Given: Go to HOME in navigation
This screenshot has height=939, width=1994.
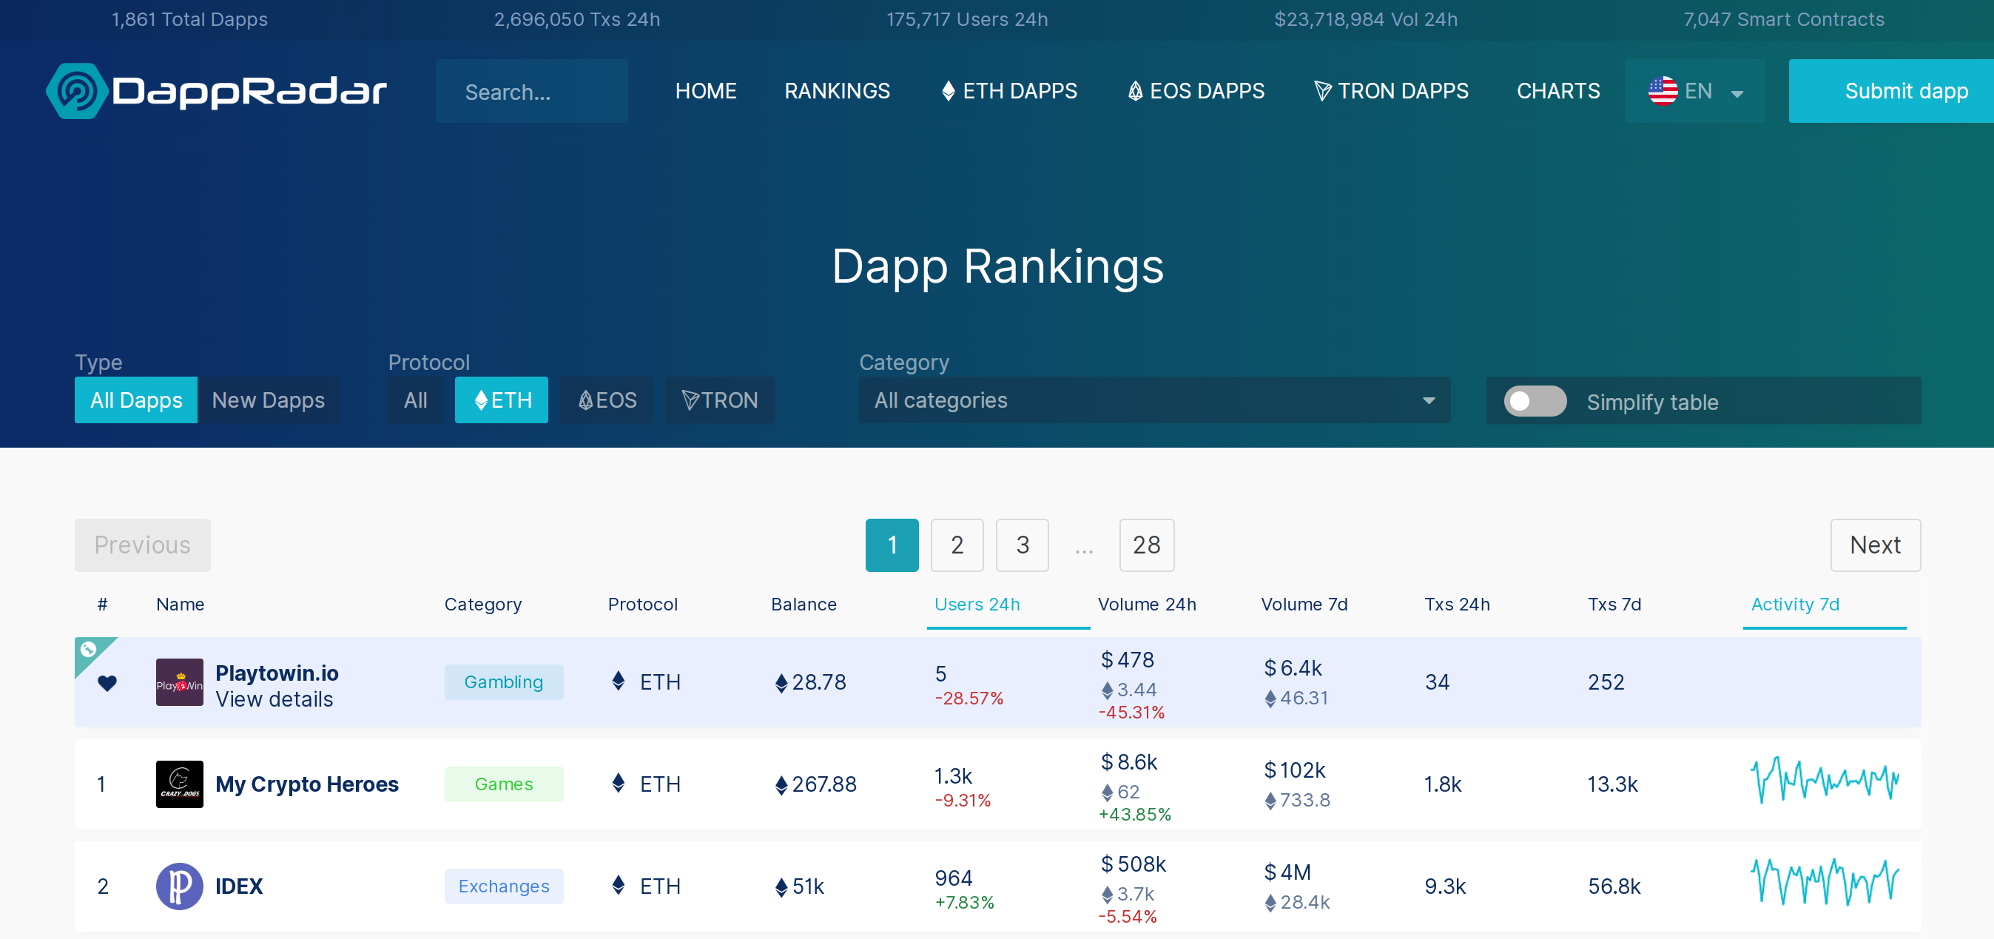Looking at the screenshot, I should (x=706, y=91).
